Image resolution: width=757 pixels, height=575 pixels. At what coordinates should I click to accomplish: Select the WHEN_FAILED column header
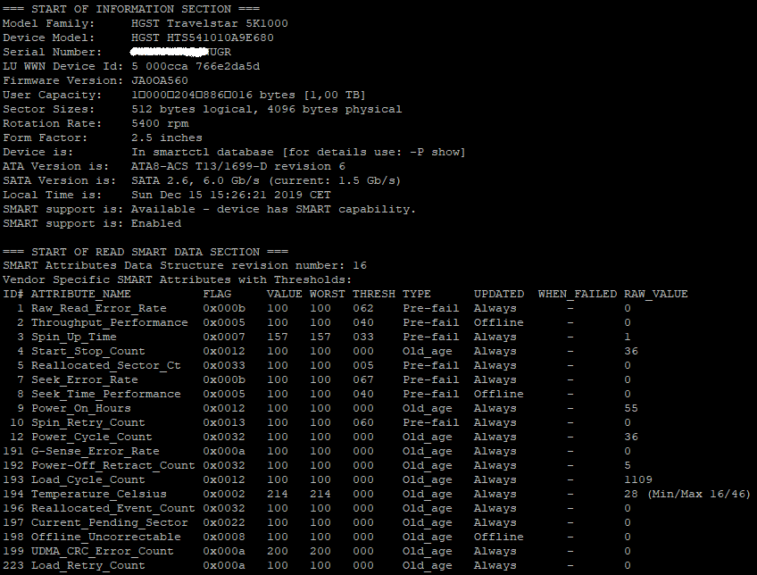[578, 294]
